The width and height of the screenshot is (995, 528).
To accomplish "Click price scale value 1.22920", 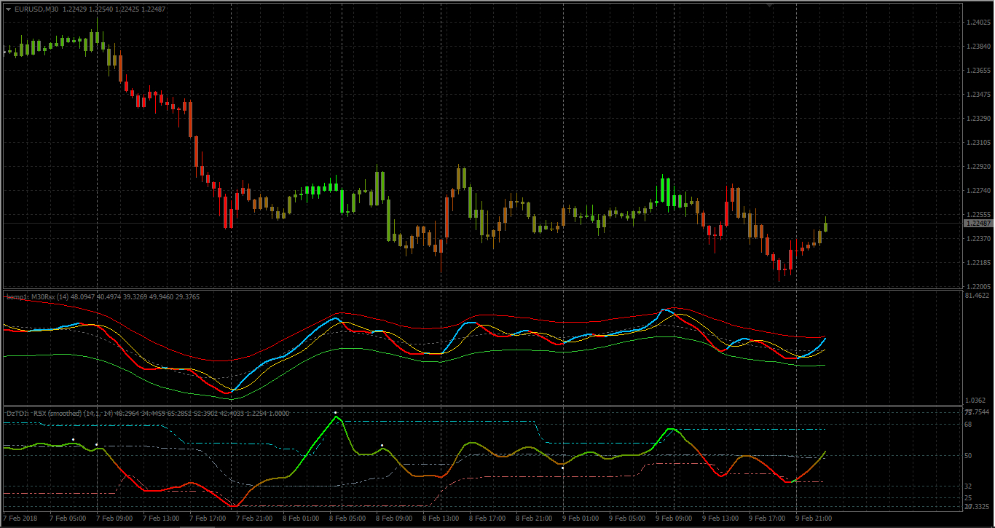I will 978,167.
